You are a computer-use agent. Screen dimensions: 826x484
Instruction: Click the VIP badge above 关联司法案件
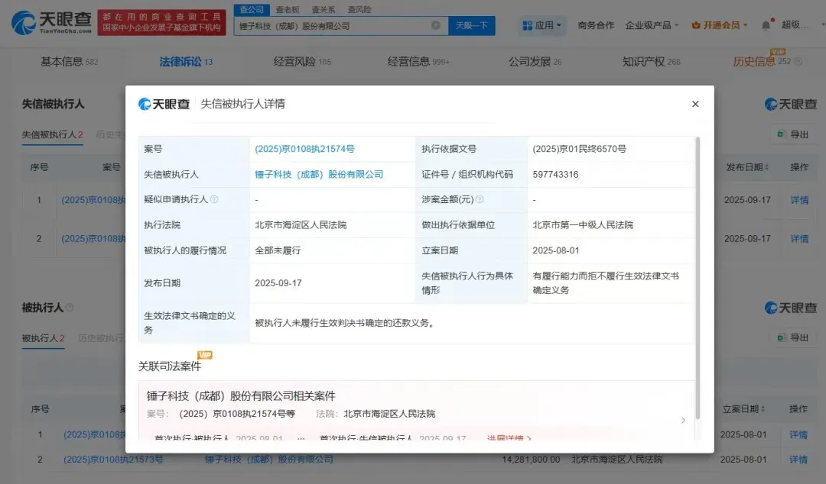pyautogui.click(x=204, y=355)
